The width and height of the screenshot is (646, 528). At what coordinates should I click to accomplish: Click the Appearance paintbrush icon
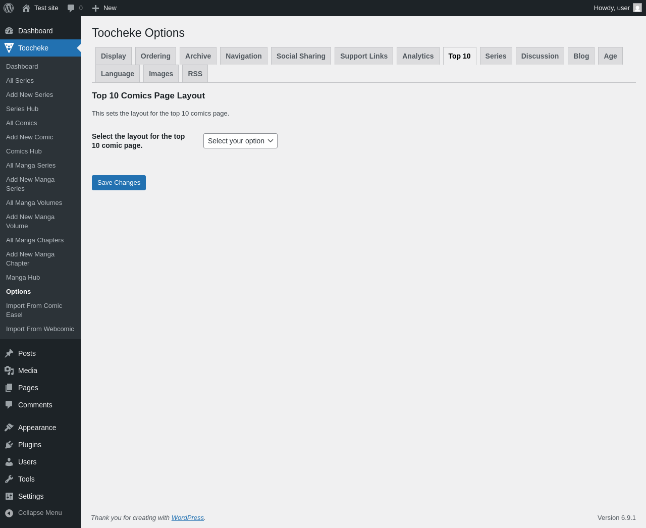tap(9, 428)
